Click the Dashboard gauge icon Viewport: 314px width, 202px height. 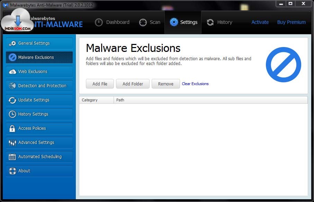pos(99,22)
